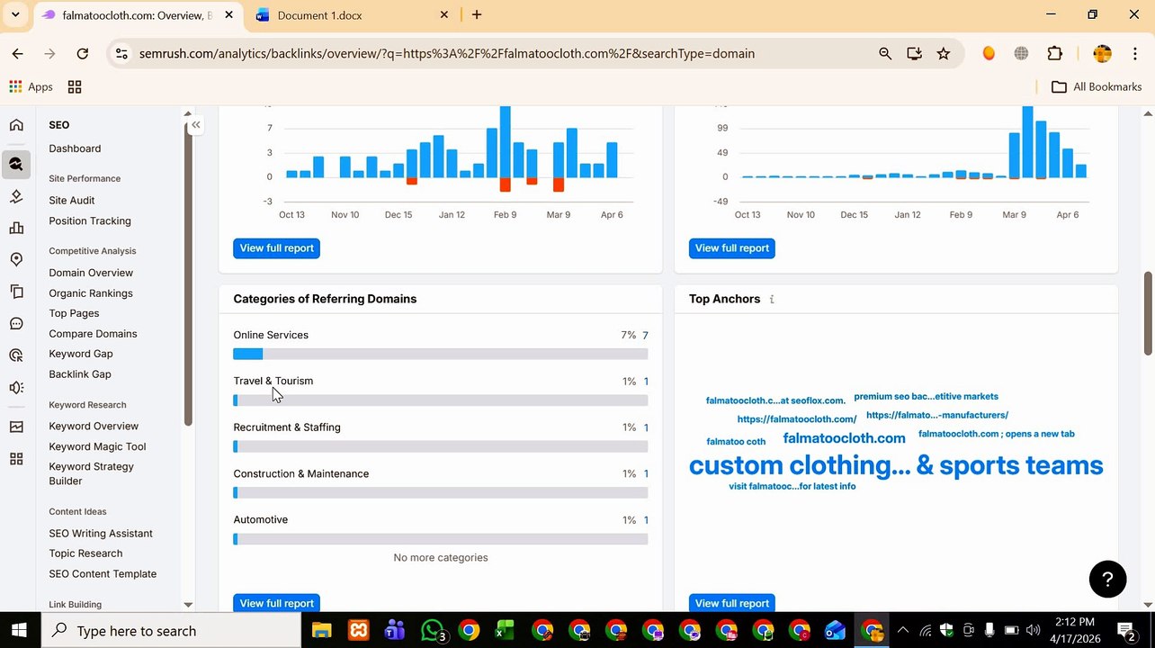Click the falmatoocloth.com anchor text
This screenshot has width=1155, height=648.
[844, 438]
